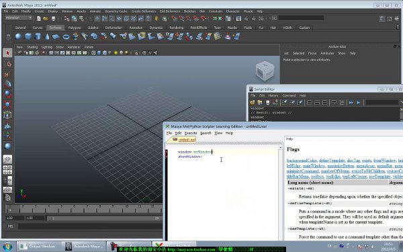Pick the Lasso tool in Maya toolbox
This screenshot has height=252, width=403.
(7, 64)
